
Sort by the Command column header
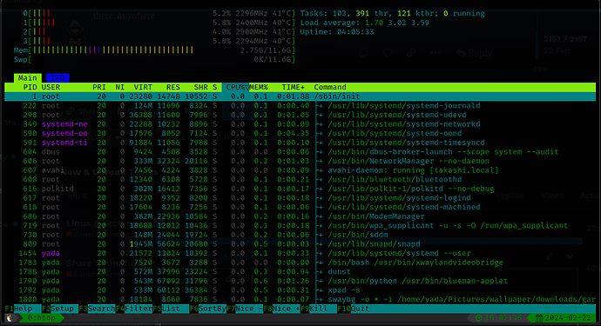(x=330, y=87)
